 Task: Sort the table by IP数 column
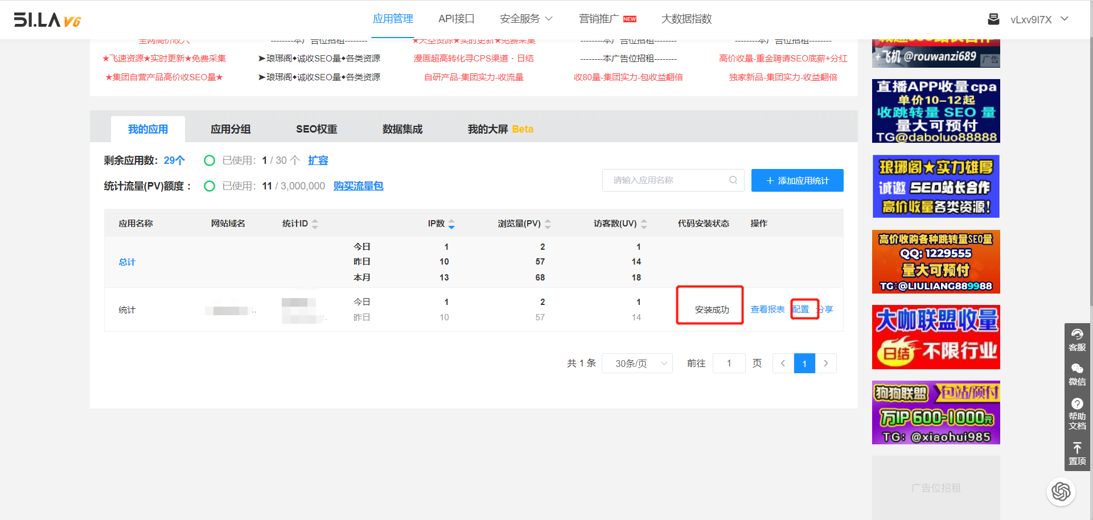[451, 224]
